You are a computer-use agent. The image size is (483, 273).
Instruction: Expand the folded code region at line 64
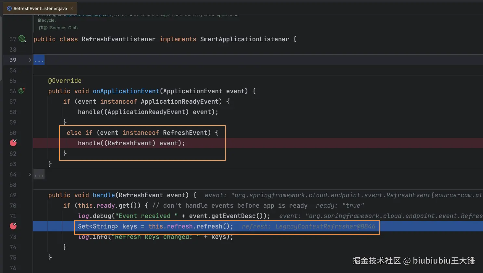pyautogui.click(x=30, y=174)
